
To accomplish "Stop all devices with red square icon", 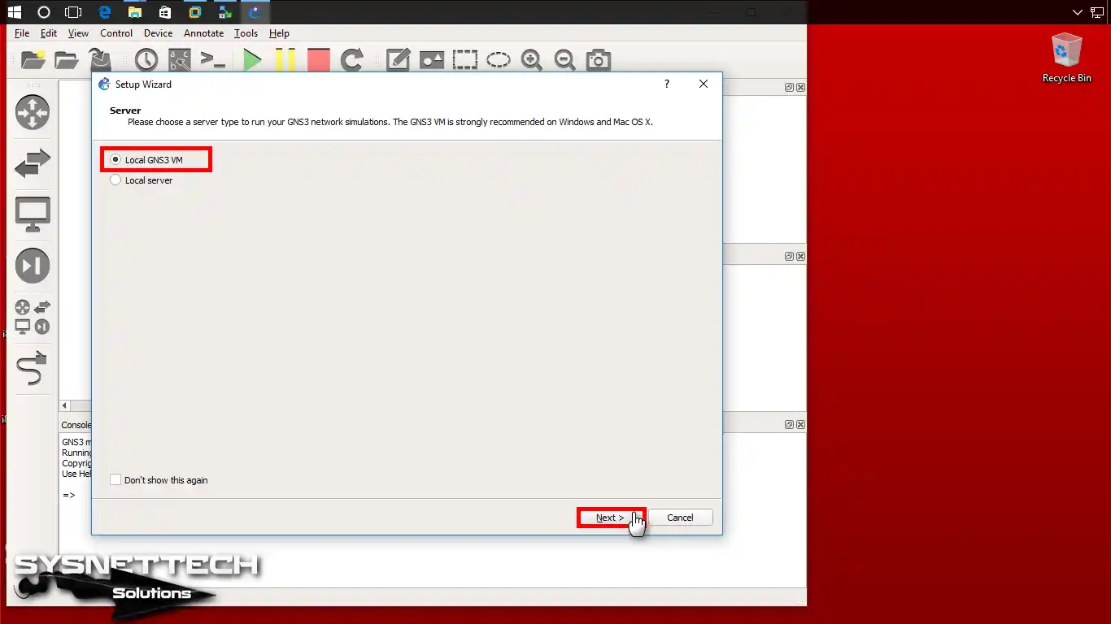I will 319,60.
